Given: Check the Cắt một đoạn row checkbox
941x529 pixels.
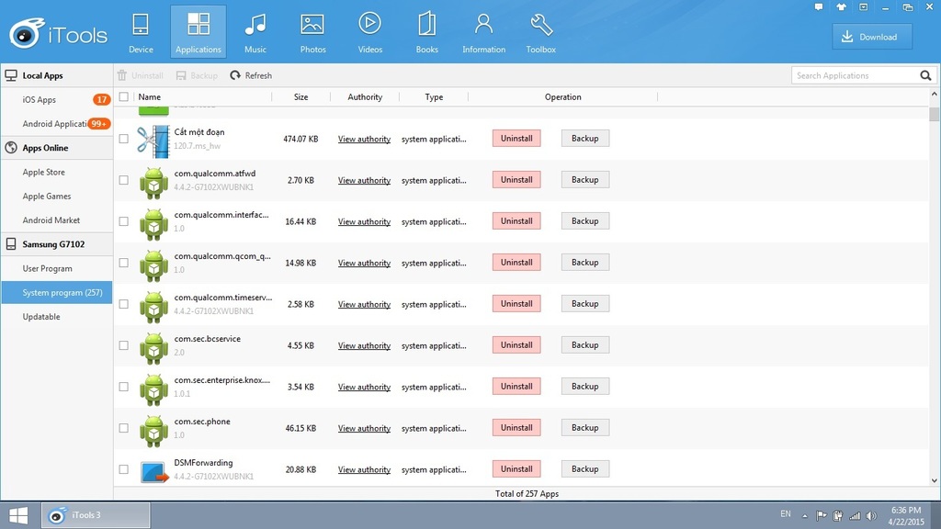Looking at the screenshot, I should click(x=124, y=139).
